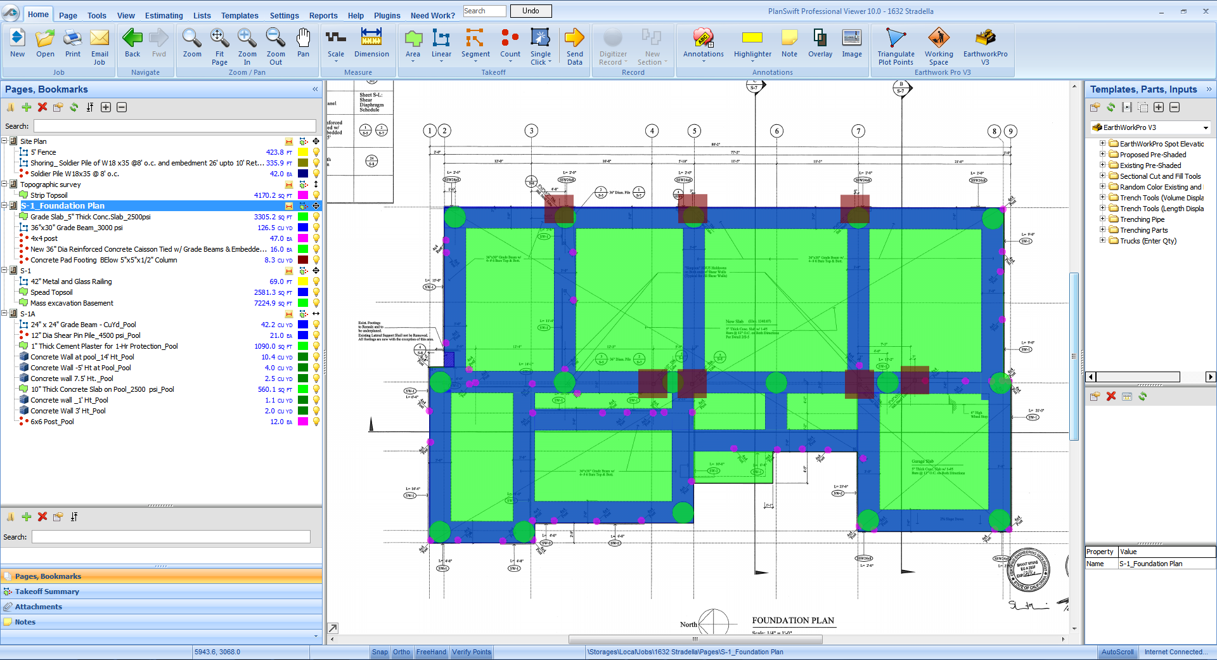Image resolution: width=1217 pixels, height=660 pixels.
Task: Expand Proposed Pre-Shaded folder
Action: pyautogui.click(x=1102, y=155)
